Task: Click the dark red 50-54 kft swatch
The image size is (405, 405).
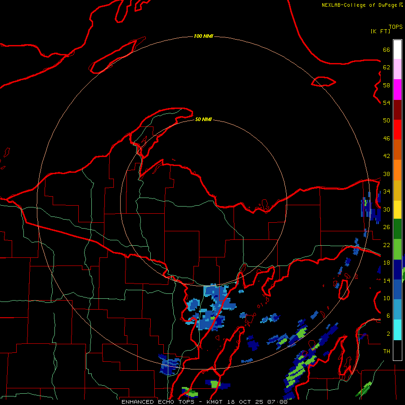Action: tap(397, 109)
